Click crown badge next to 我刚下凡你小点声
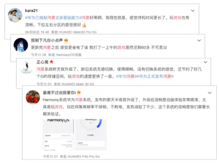The image size is (219, 164). (x=66, y=41)
